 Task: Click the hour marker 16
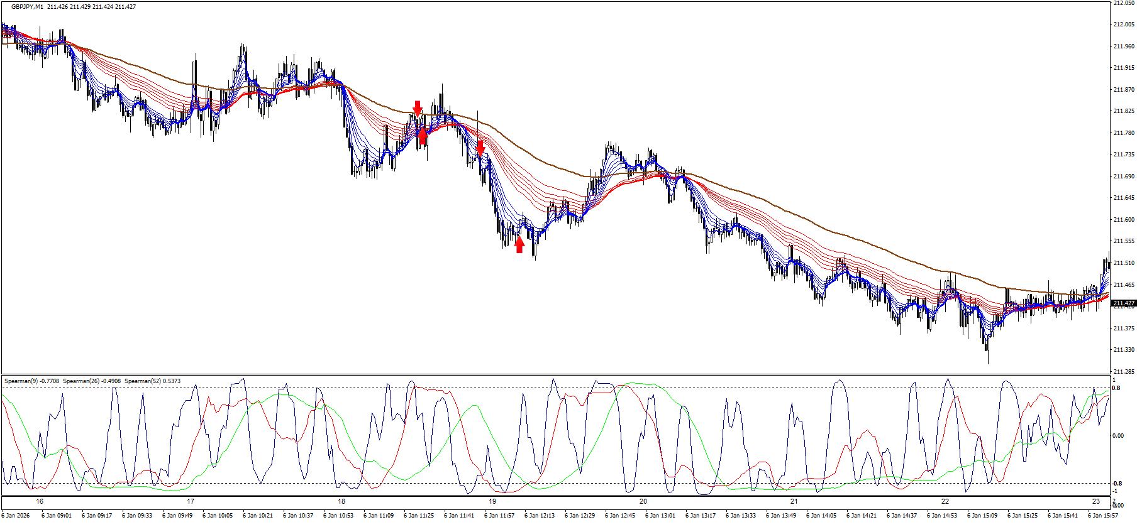pyautogui.click(x=40, y=501)
